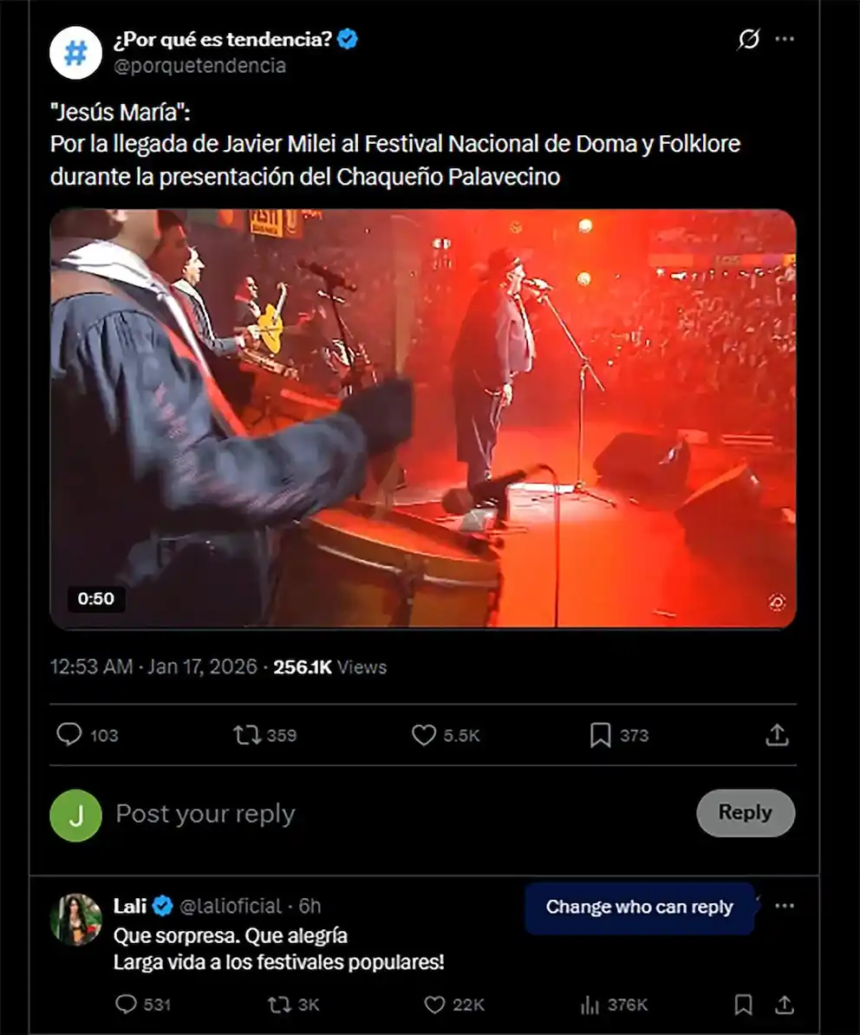Image resolution: width=860 pixels, height=1035 pixels.
Task: Repost the main tweet with 359 reposts
Action: (247, 735)
